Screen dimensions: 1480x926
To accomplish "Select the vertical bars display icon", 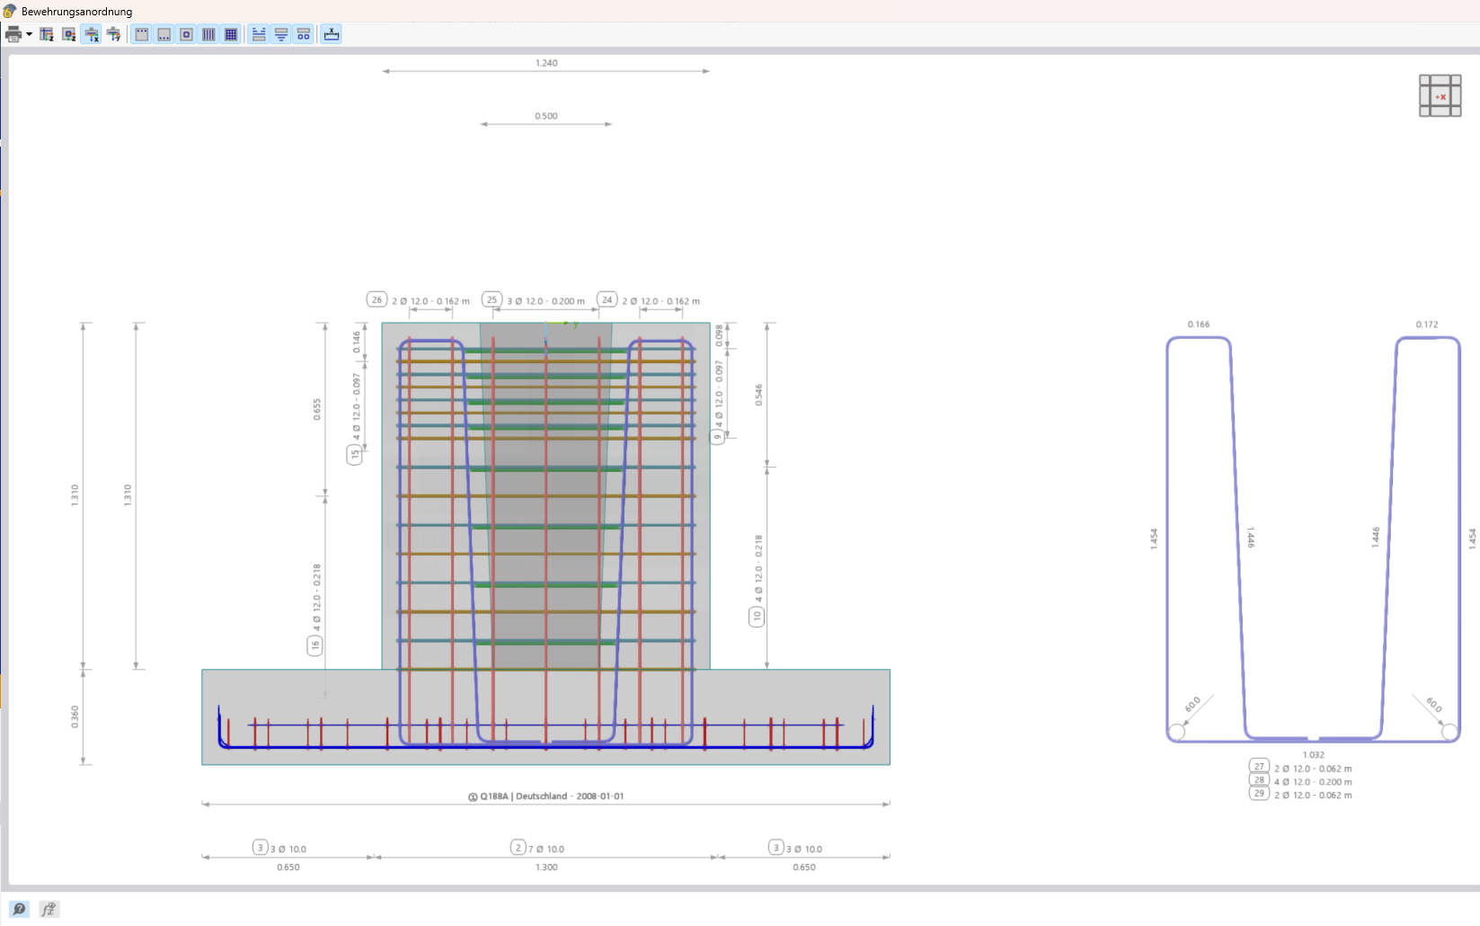I will [x=208, y=34].
